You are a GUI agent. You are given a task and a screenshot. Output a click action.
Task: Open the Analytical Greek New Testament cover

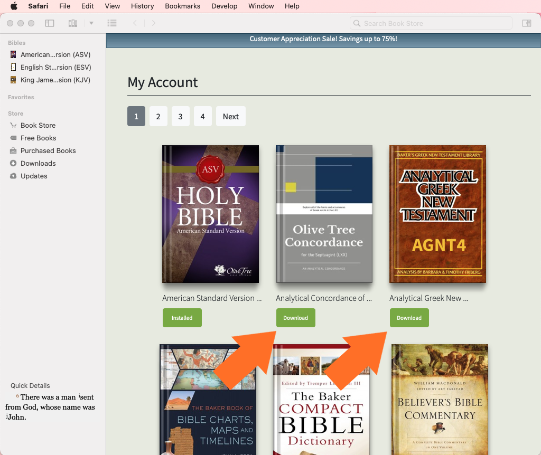click(x=437, y=214)
